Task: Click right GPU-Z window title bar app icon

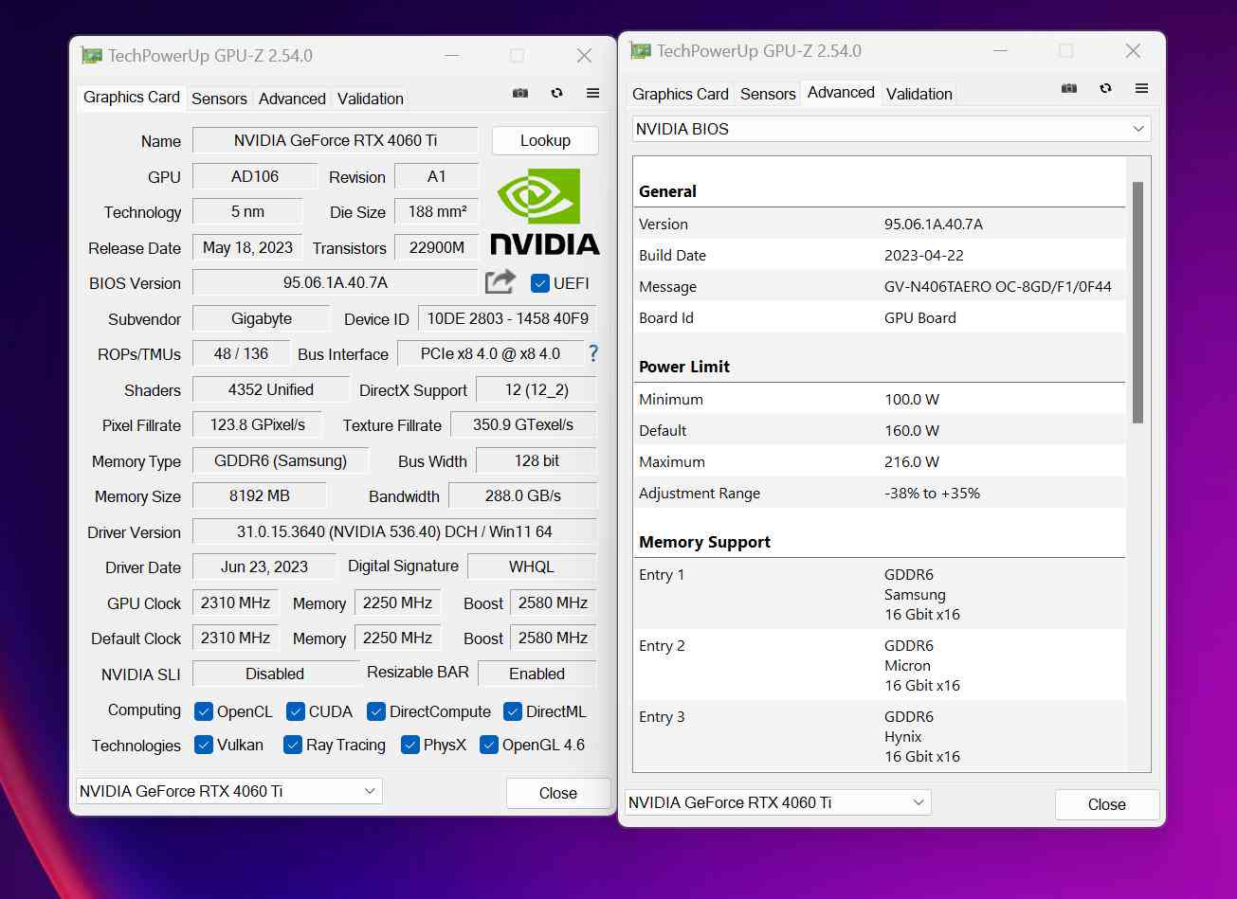Action: pyautogui.click(x=641, y=50)
